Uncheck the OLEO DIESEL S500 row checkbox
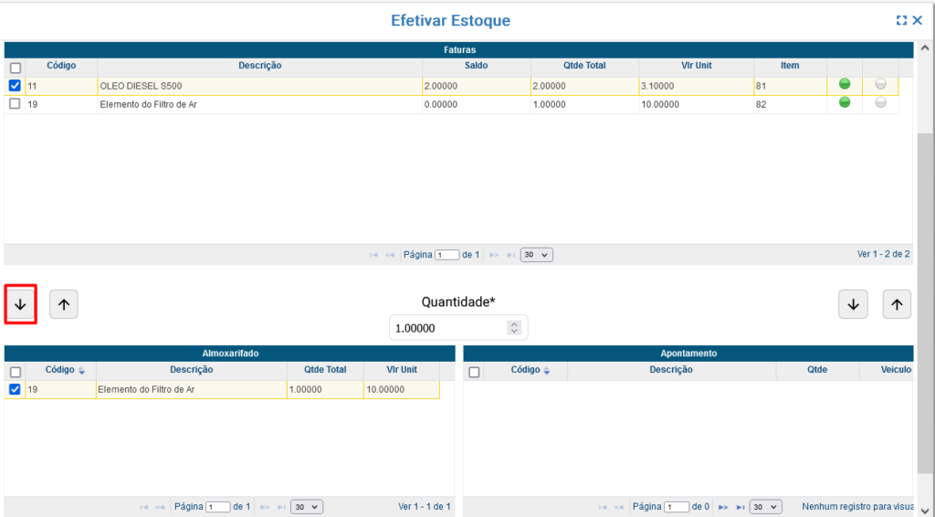Image resolution: width=935 pixels, height=517 pixels. 15,86
